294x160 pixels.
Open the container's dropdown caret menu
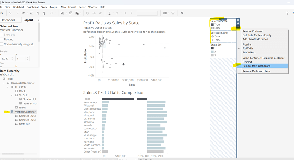[238, 27]
